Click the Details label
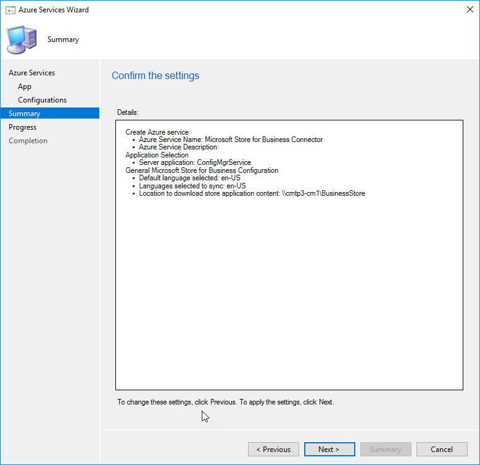Image resolution: width=480 pixels, height=465 pixels. point(128,112)
